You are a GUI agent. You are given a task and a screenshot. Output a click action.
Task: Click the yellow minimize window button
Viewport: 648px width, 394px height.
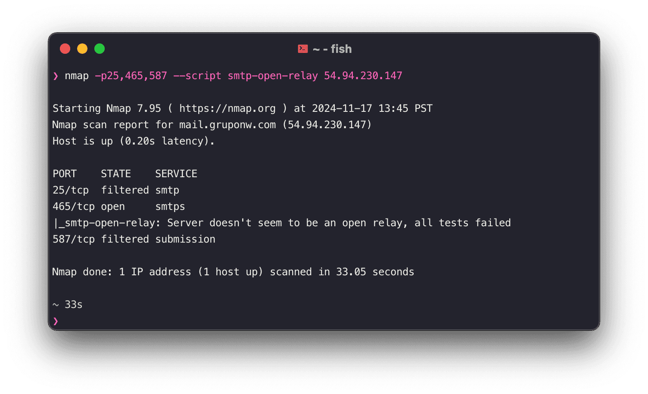pyautogui.click(x=82, y=49)
